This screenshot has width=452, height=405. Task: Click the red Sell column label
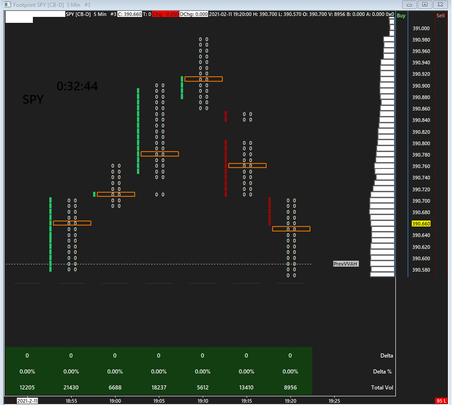(441, 16)
